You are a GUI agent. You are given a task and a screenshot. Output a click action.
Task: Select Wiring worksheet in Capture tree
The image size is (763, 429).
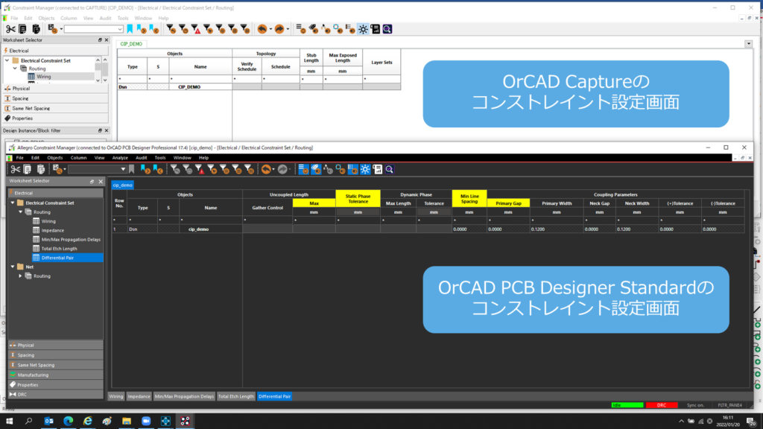[x=43, y=77]
